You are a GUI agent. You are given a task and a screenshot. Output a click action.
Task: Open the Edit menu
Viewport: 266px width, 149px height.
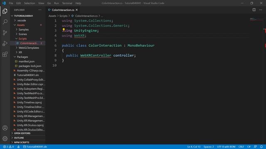point(18,3)
